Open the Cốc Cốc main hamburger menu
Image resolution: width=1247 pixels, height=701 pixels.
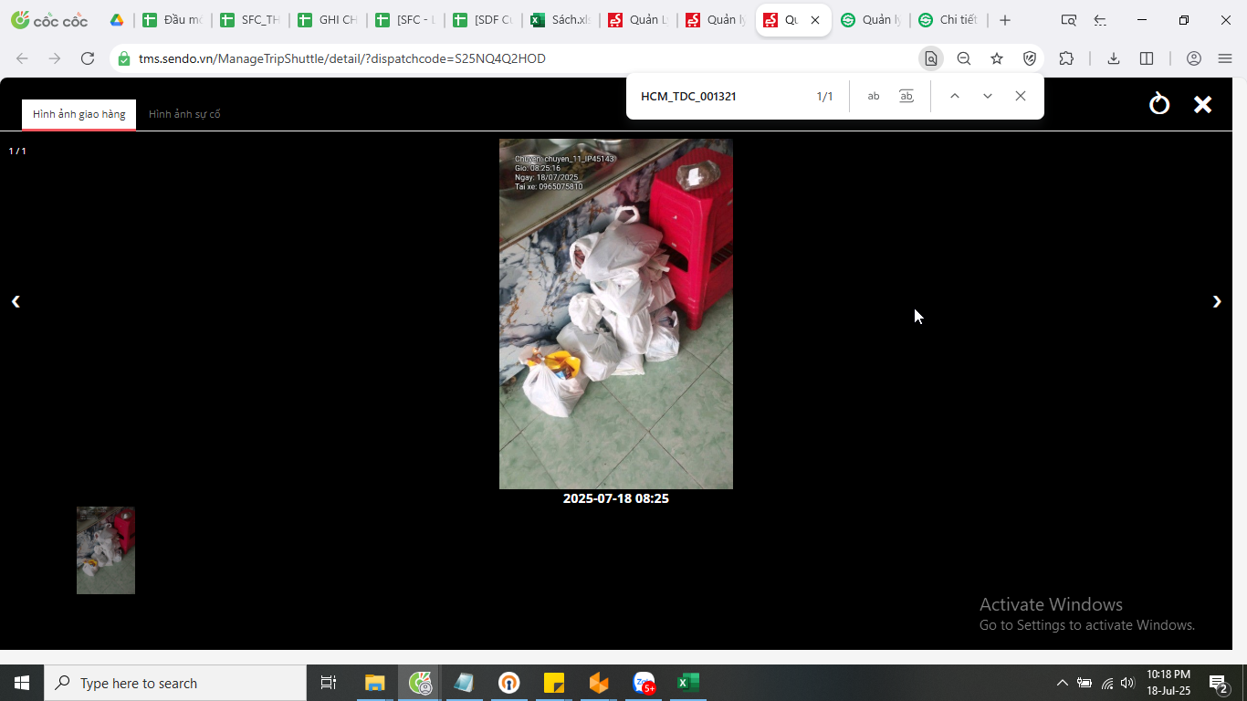[x=1225, y=58]
